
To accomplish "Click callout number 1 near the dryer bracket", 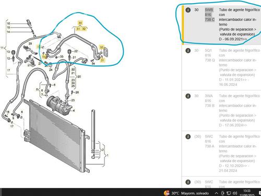I will [x=108, y=155].
